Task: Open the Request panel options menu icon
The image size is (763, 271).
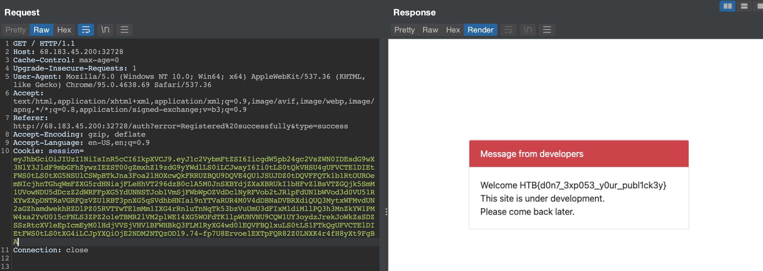Action: point(125,30)
